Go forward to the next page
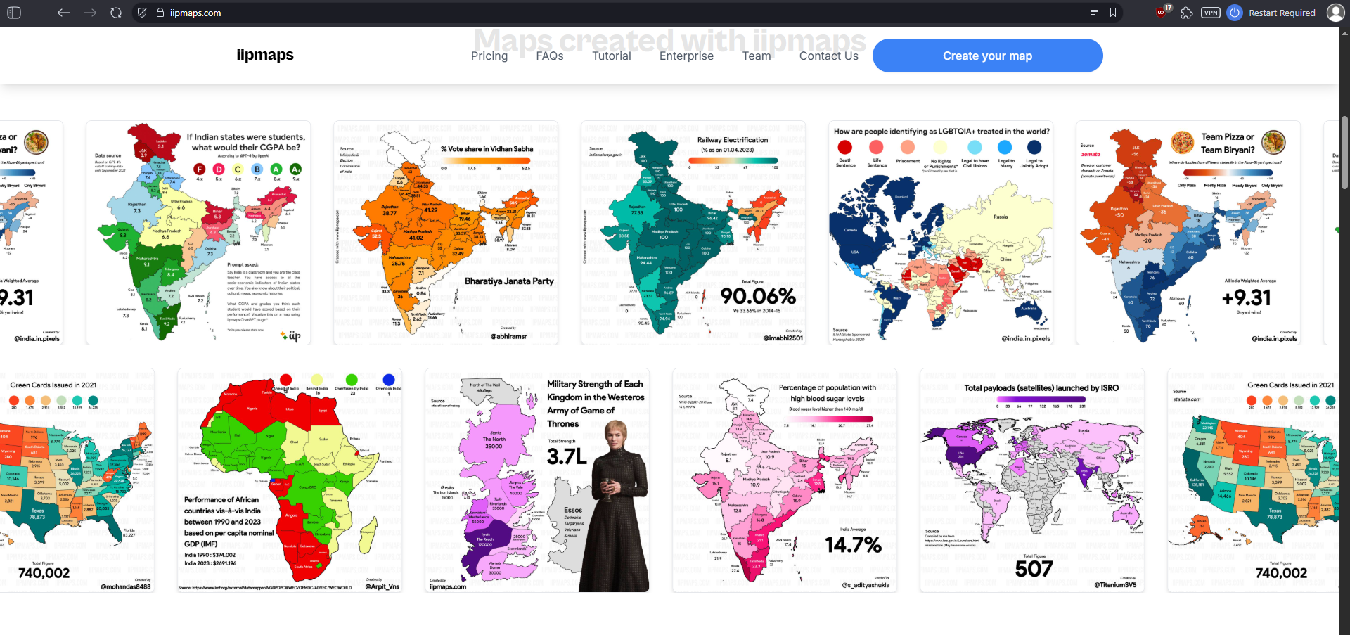The height and width of the screenshot is (635, 1350). click(x=90, y=13)
